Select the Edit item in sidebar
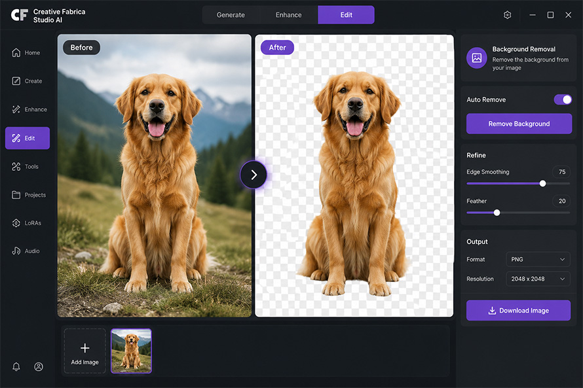This screenshot has height=388, width=583. [x=28, y=138]
